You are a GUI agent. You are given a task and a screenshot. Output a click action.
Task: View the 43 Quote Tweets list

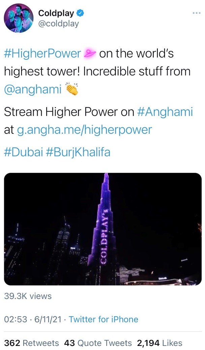coord(98,343)
